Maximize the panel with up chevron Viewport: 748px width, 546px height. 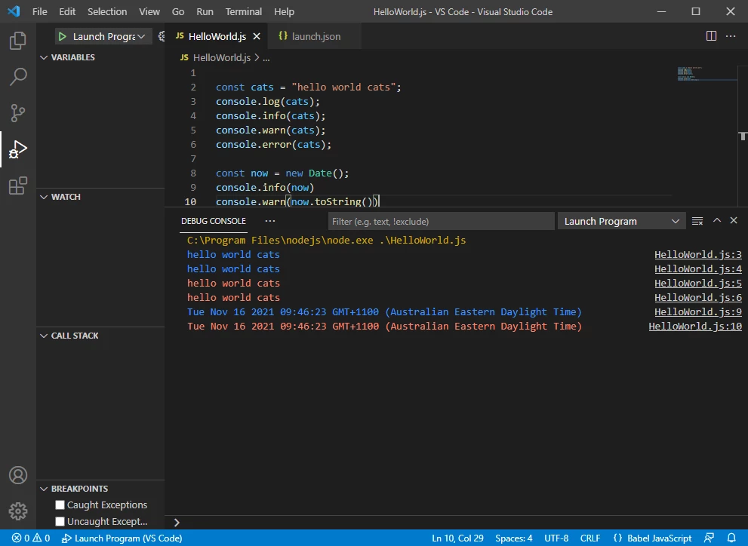coord(716,220)
